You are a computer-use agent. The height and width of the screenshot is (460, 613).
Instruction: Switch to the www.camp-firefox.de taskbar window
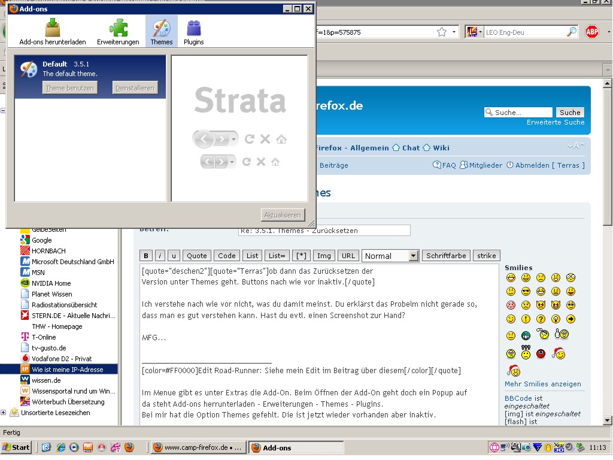point(199,447)
